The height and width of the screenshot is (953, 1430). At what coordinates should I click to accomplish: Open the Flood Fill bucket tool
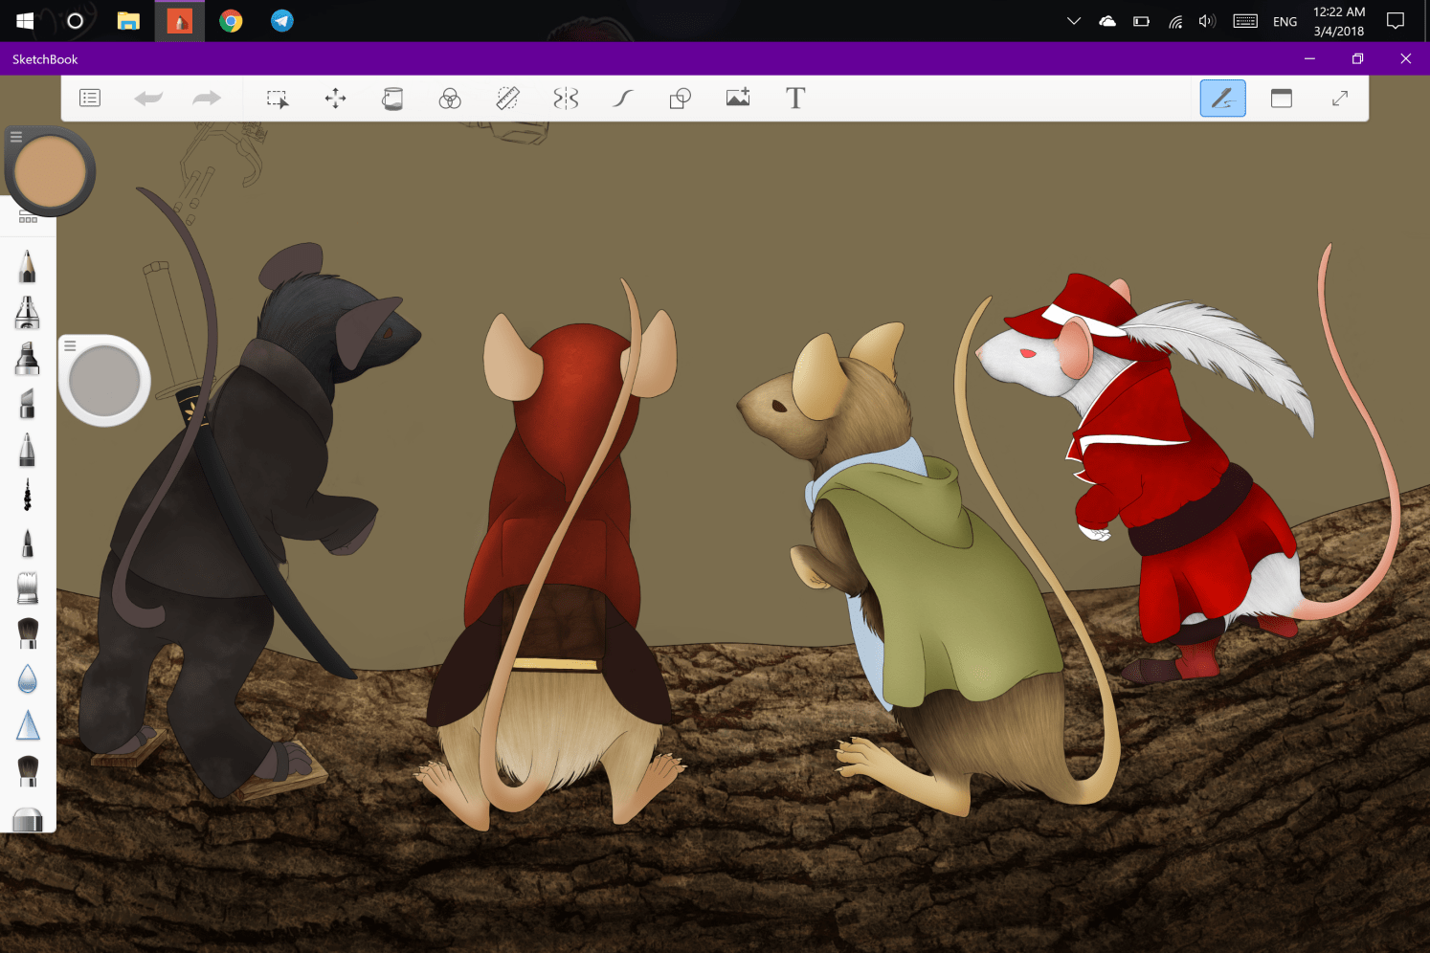(392, 99)
